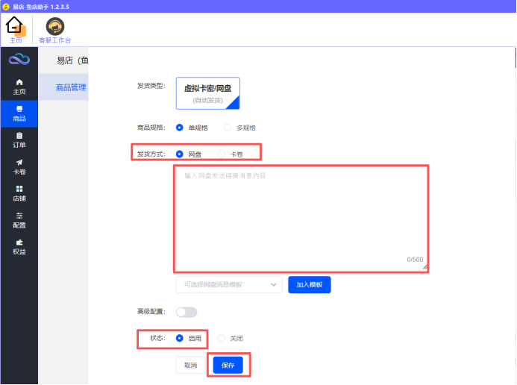Toggle the 高级配置 switch
Image resolution: width=517 pixels, height=385 pixels.
(187, 312)
